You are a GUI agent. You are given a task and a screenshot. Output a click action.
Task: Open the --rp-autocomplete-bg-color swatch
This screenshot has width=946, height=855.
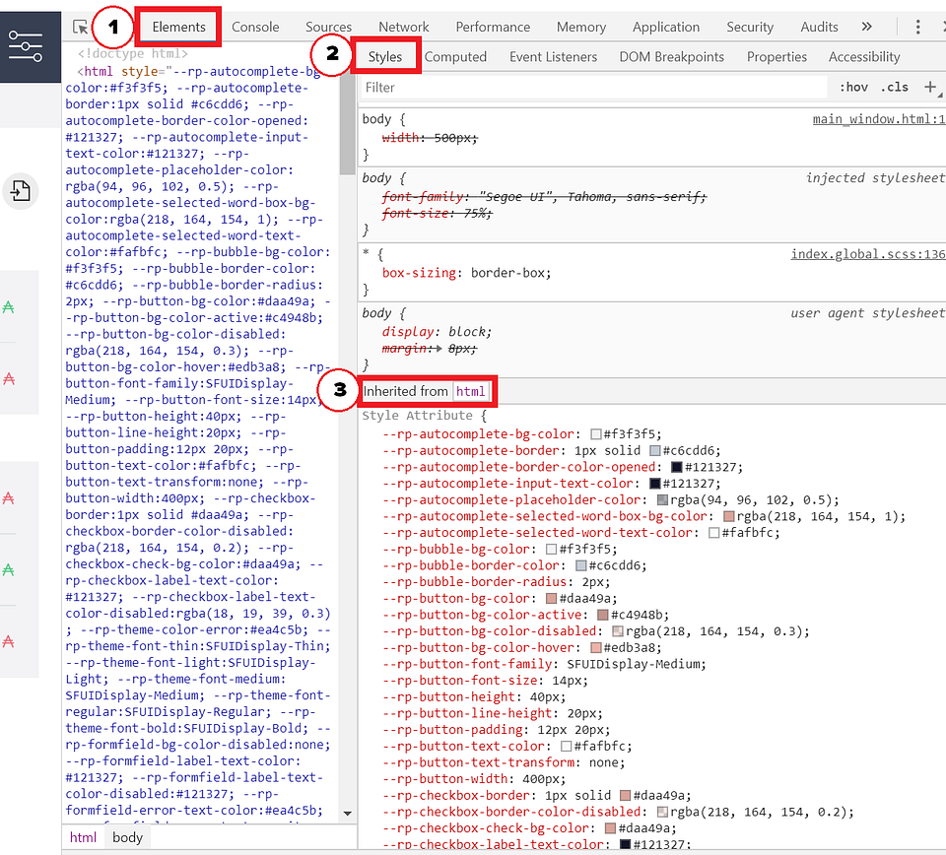tap(596, 434)
